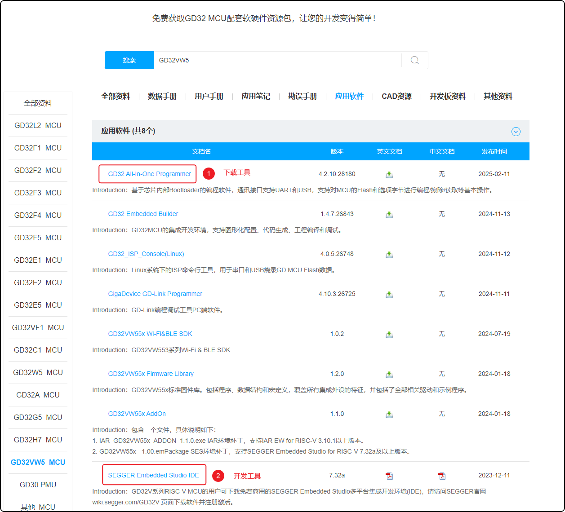Select GD32H7 MCU in the sidebar
The image size is (565, 512).
click(38, 440)
